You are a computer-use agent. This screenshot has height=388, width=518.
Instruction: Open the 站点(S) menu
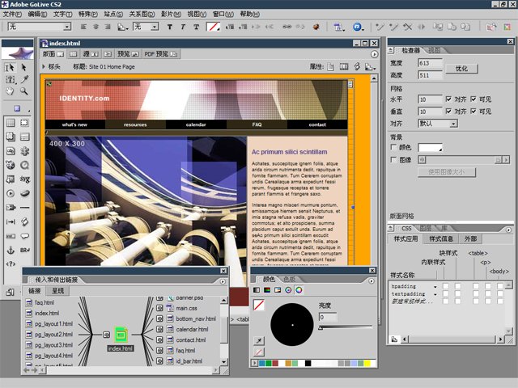[113, 15]
